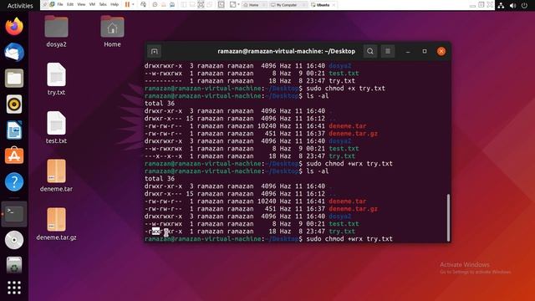This screenshot has width=535, height=301.
Task: Select the Home folder desktop icon
Action: 112,32
